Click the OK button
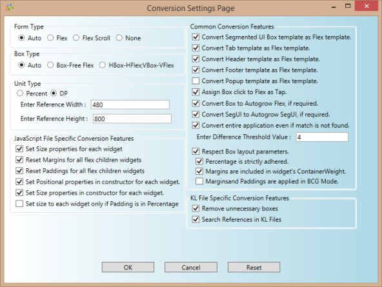 point(128,267)
